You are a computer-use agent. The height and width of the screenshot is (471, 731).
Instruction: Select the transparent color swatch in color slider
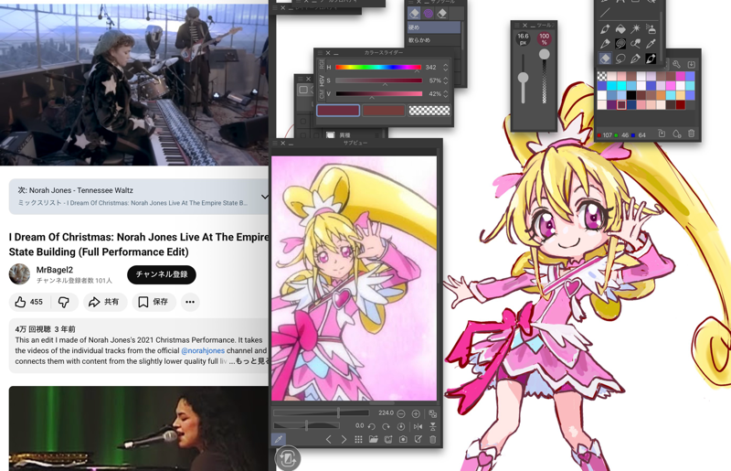429,111
